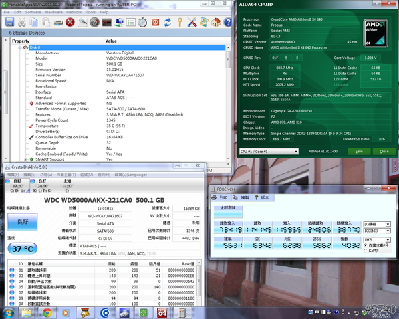Viewport: 399px width, 319px height.
Task: Click the AIDA64 icon on the taskbar
Action: click(x=162, y=312)
